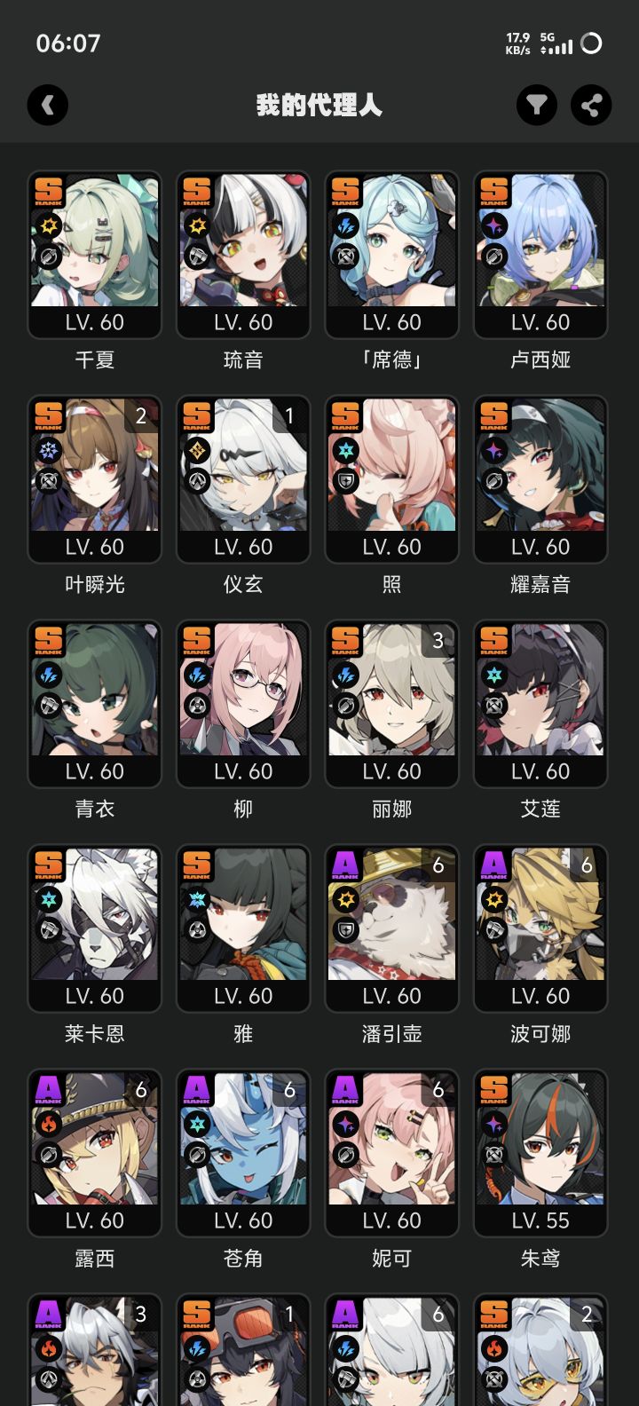The image size is (639, 1406).
Task: Select 仪玄 agent portrait
Action: click(243, 479)
